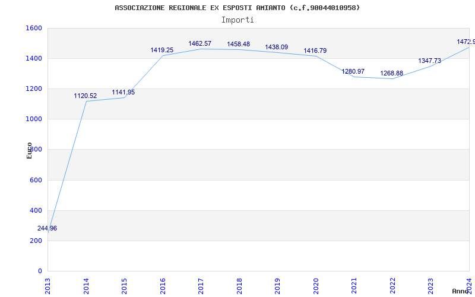Click the Euro y-axis title
Screen dimensions: 475x297
pos(30,150)
